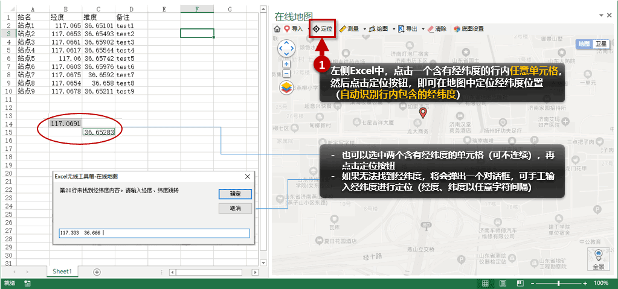Click the map layers stack icon
Image resolution: width=618 pixels, height=289 pixels.
pyautogui.click(x=286, y=87)
